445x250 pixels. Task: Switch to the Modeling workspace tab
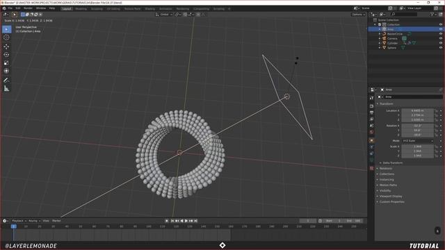coord(81,9)
